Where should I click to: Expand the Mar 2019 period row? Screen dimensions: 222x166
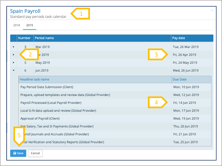click(x=14, y=47)
